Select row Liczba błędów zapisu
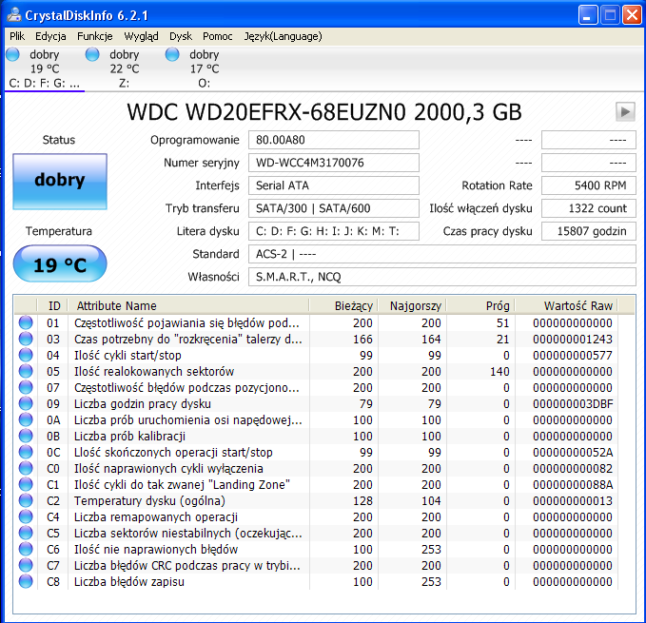 point(317,581)
